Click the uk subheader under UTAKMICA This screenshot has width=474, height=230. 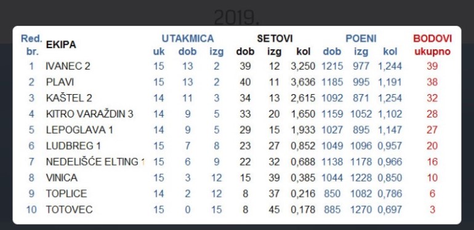[x=159, y=52]
